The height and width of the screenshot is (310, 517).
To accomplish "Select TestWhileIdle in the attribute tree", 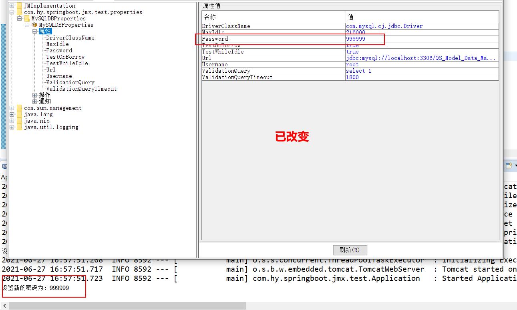I will coord(67,64).
